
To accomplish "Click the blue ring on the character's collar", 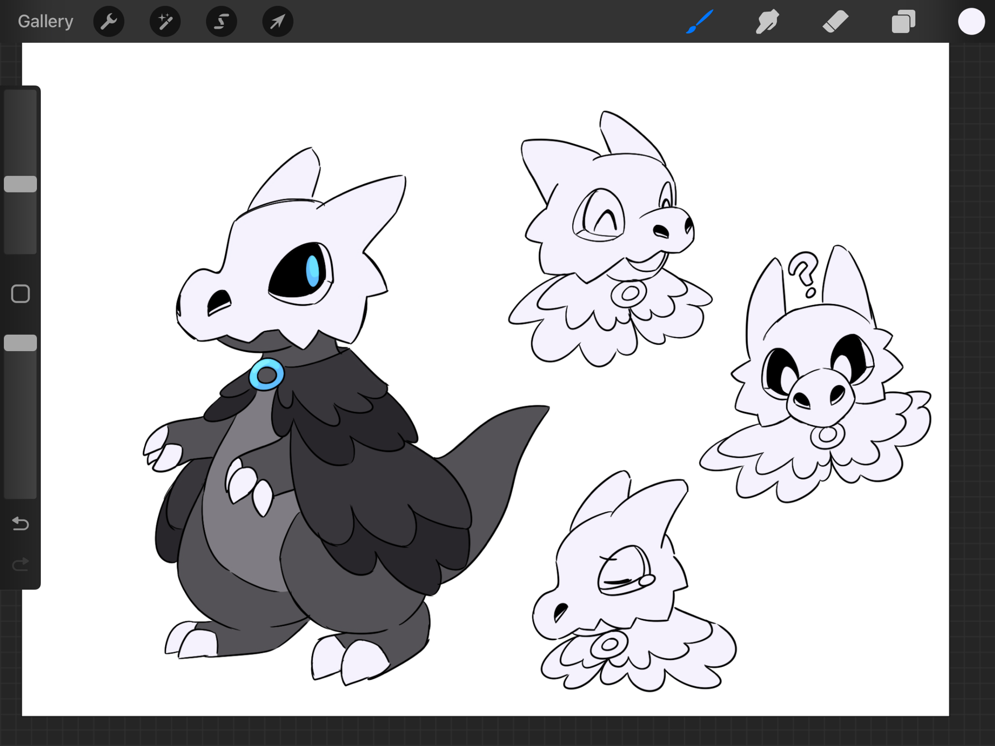I will tap(267, 374).
